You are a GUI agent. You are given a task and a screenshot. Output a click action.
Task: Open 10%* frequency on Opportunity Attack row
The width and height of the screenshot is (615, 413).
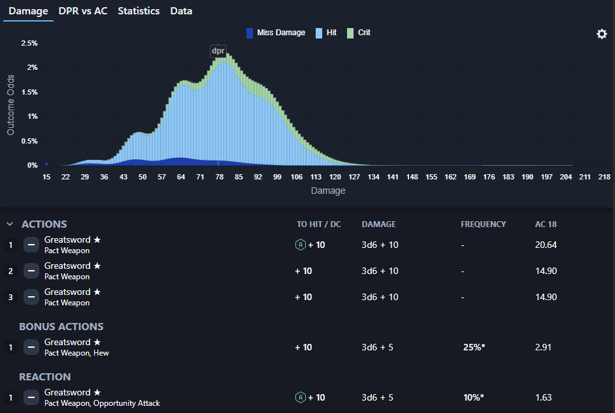point(474,398)
